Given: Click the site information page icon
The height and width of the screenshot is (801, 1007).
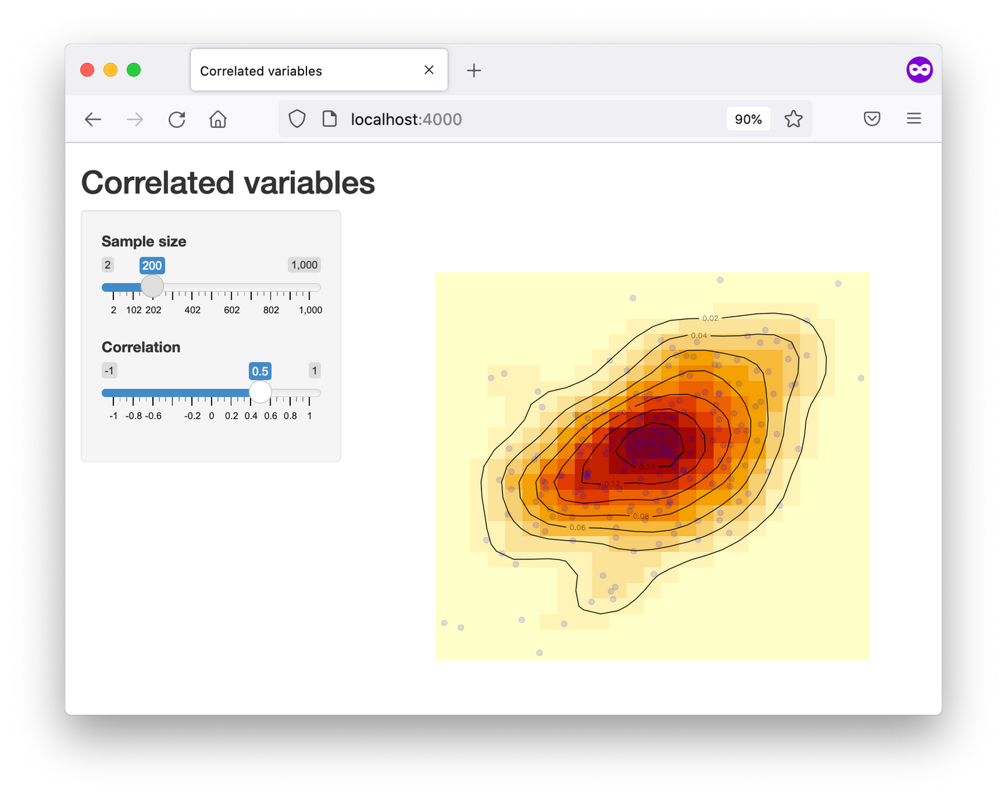Looking at the screenshot, I should (329, 119).
